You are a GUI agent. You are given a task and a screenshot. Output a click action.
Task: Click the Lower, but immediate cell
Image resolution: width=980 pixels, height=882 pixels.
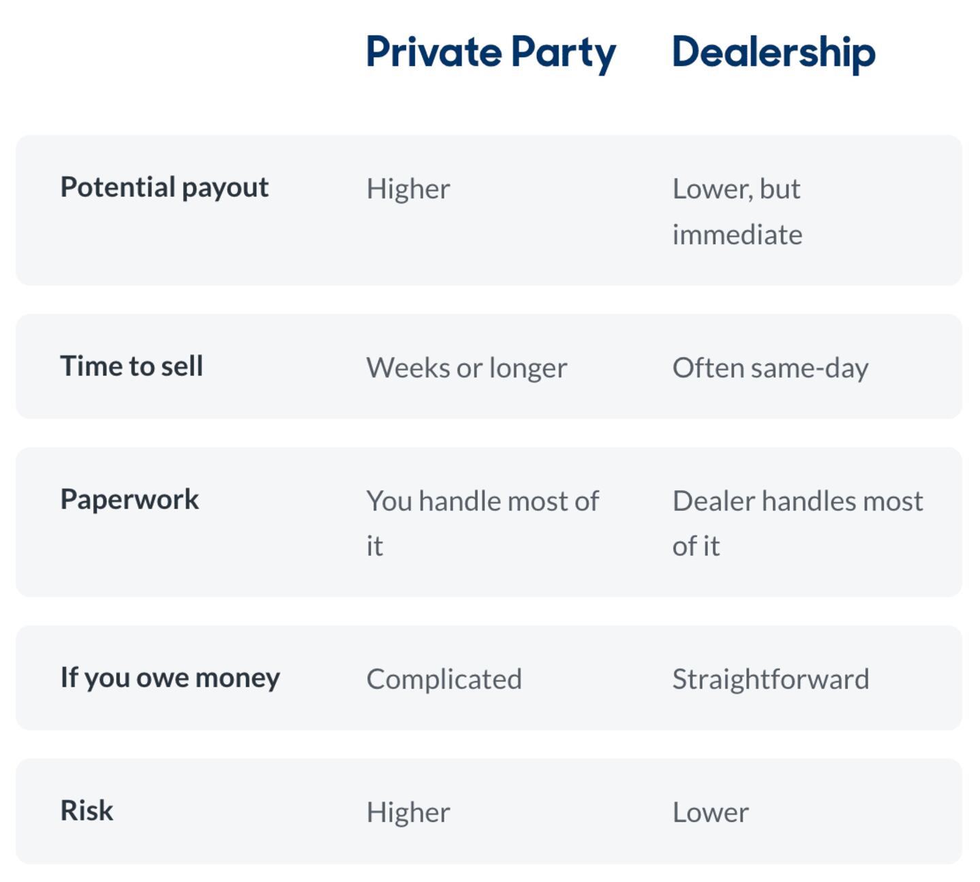tap(737, 211)
